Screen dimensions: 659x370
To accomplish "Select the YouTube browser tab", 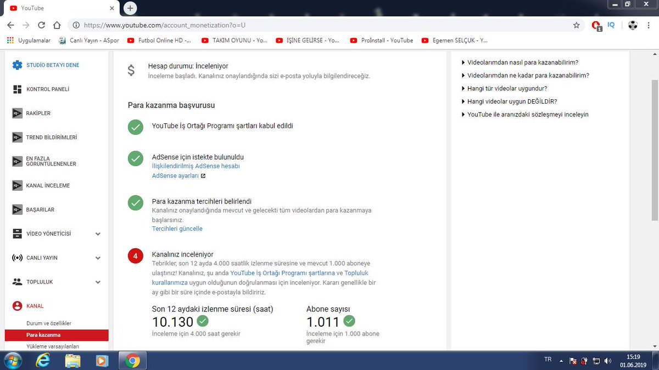I will 60,8.
